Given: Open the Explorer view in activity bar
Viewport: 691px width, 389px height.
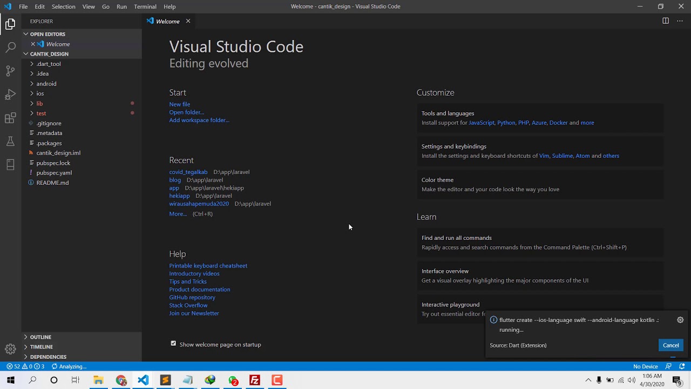Looking at the screenshot, I should click(x=10, y=24).
